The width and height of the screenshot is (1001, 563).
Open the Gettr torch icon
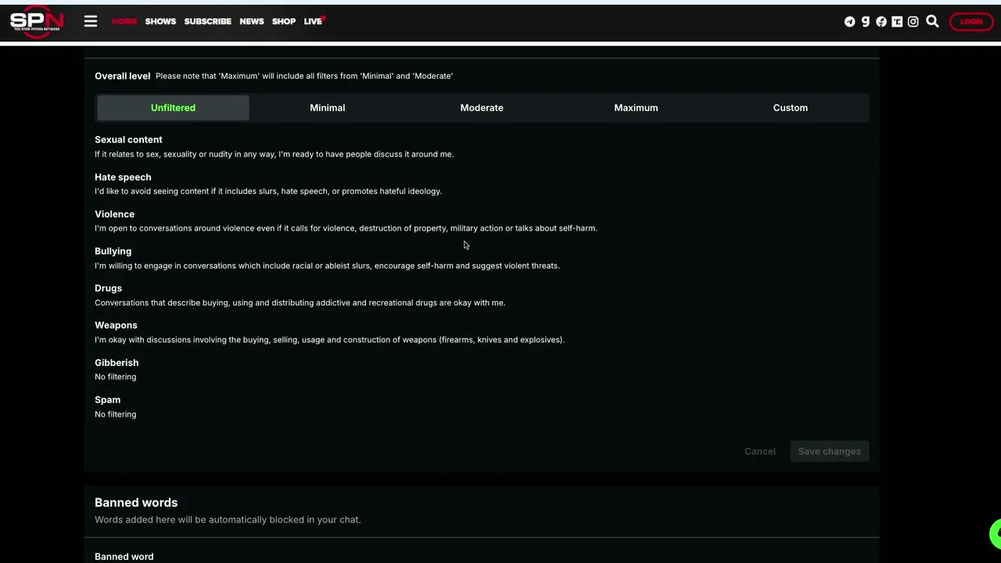pyautogui.click(x=881, y=22)
